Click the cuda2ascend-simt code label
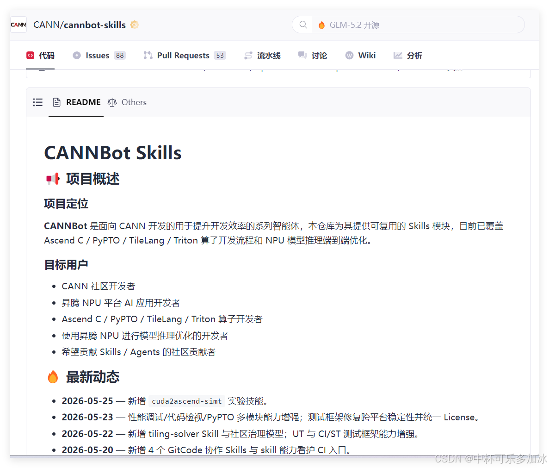Image resolution: width=549 pixels, height=468 pixels. (186, 401)
